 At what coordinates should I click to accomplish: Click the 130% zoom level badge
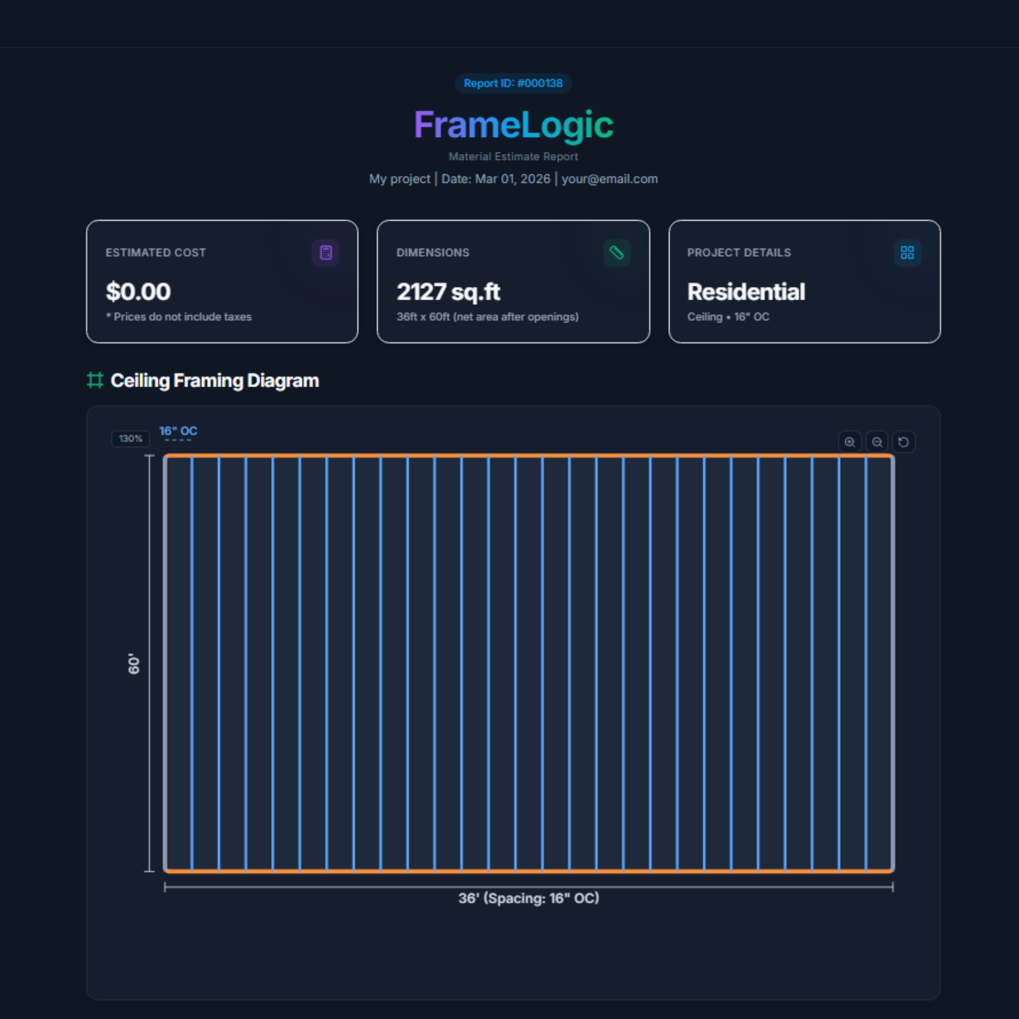click(x=130, y=439)
